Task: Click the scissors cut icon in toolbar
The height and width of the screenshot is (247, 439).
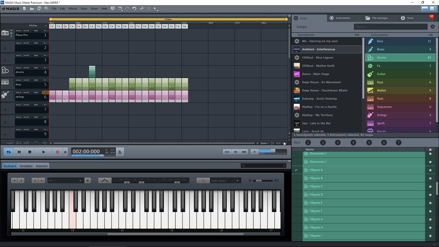Action: [142, 9]
